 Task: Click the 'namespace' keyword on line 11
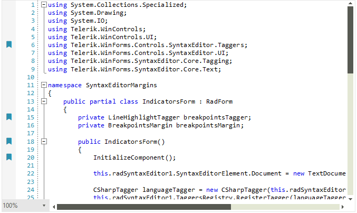tap(65, 86)
